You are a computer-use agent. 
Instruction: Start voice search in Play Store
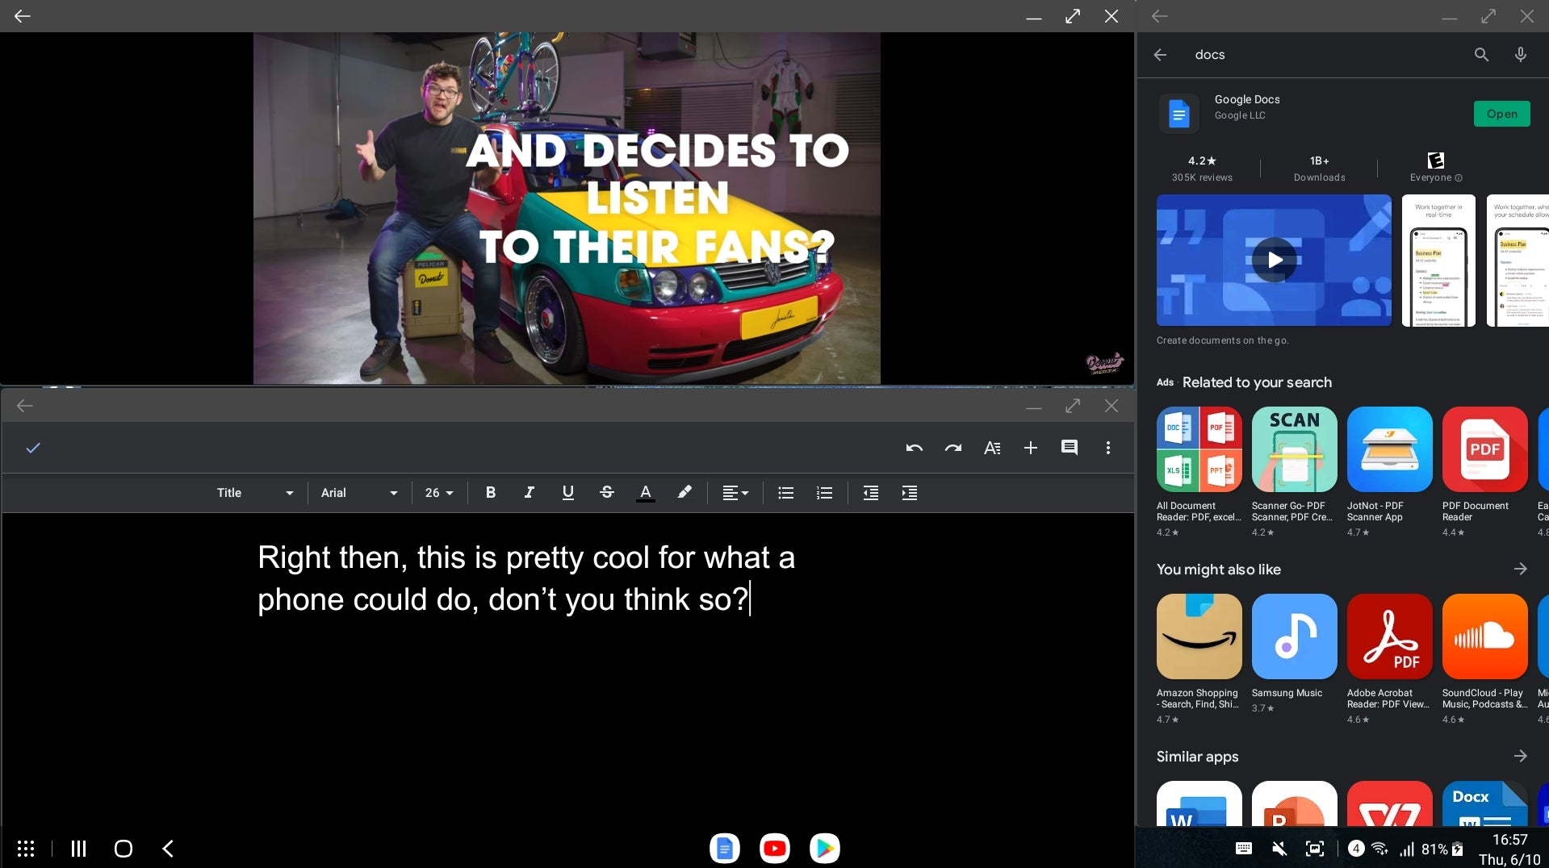click(1521, 55)
